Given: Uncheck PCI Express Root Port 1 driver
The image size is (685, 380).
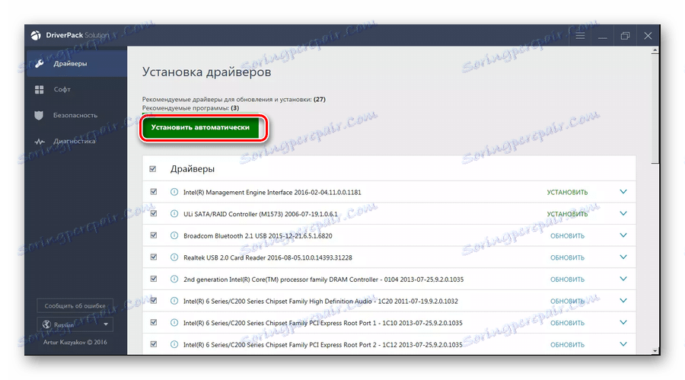Looking at the screenshot, I should 154,322.
